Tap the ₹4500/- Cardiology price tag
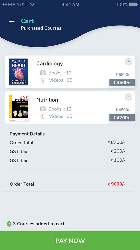 point(122,83)
